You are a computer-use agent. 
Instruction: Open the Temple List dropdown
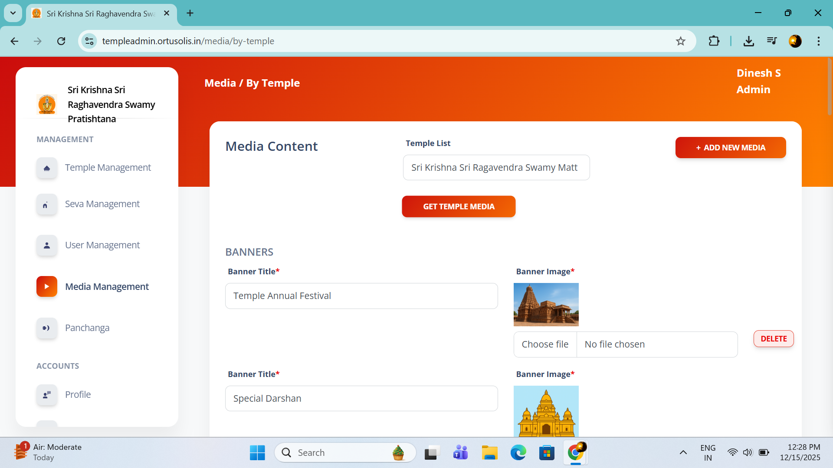tap(496, 168)
